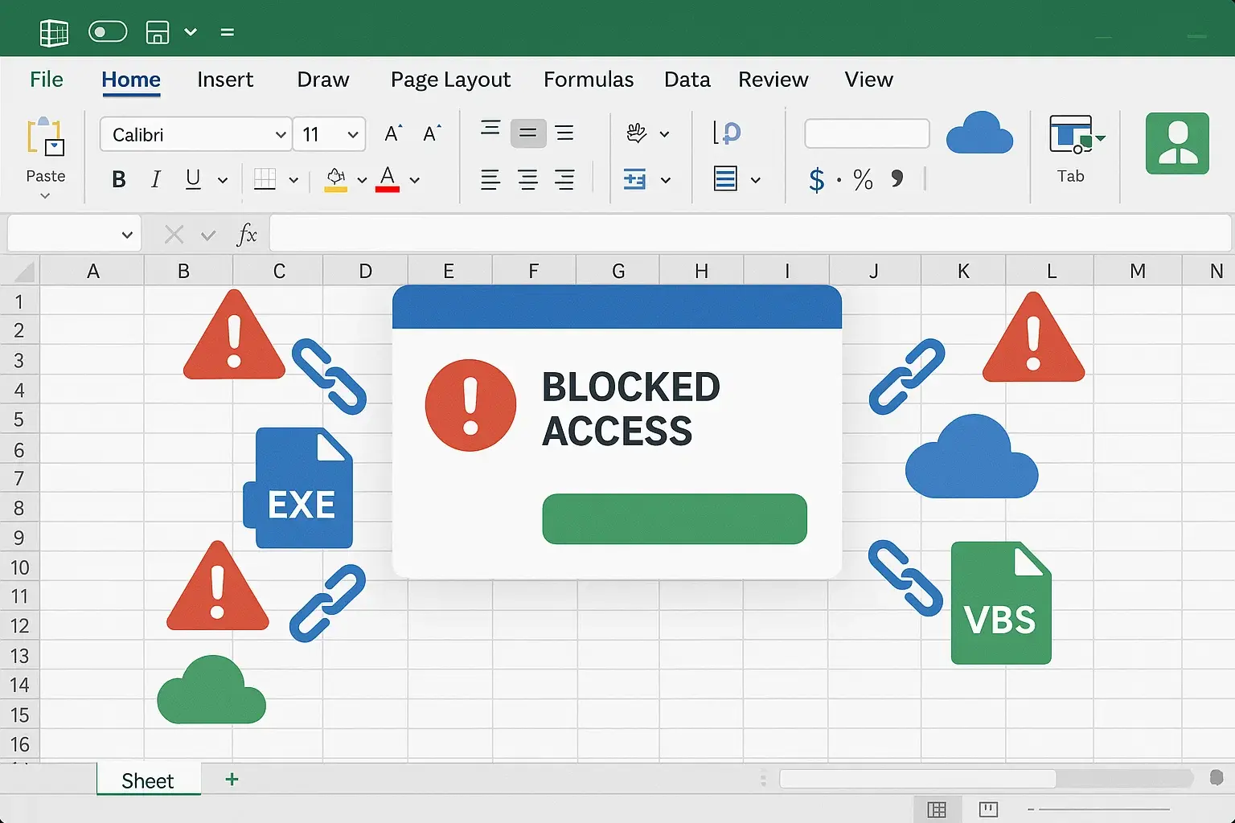Click the Borders grid icon
The image size is (1235, 823).
pyautogui.click(x=265, y=180)
